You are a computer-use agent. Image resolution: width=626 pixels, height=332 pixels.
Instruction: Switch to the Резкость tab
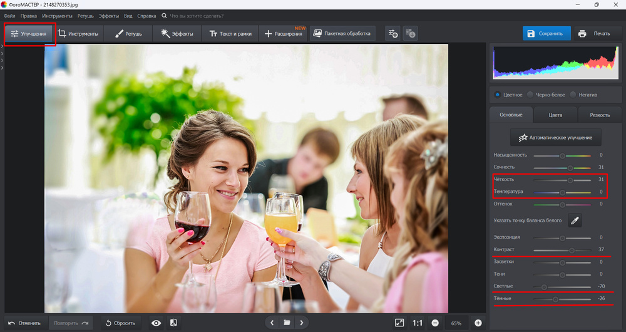pos(599,115)
